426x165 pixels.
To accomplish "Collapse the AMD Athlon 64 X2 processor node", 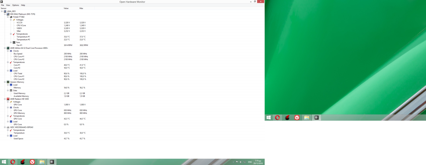I will coord(5,48).
